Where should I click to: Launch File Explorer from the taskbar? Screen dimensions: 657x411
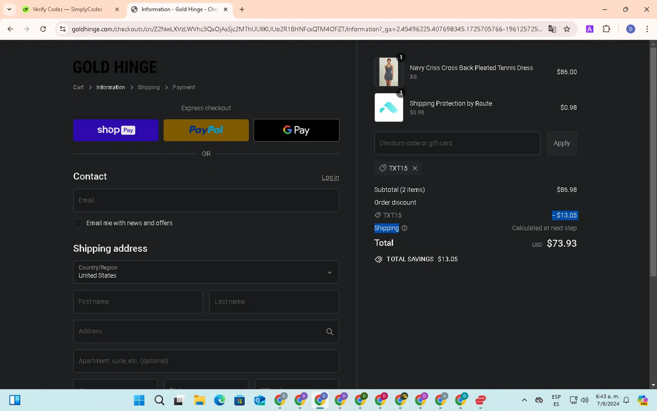tap(199, 400)
